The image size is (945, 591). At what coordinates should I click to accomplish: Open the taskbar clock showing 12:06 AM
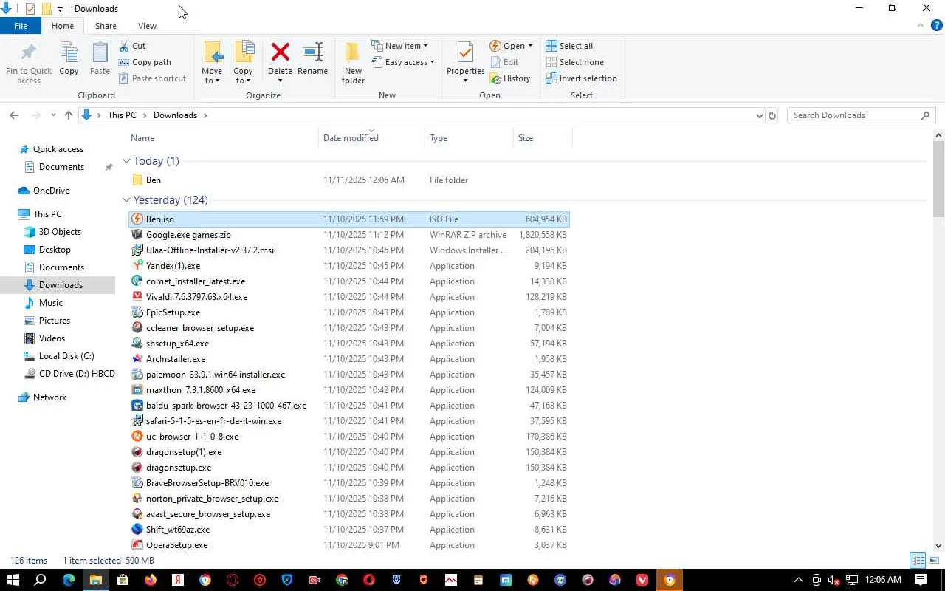pyautogui.click(x=883, y=580)
